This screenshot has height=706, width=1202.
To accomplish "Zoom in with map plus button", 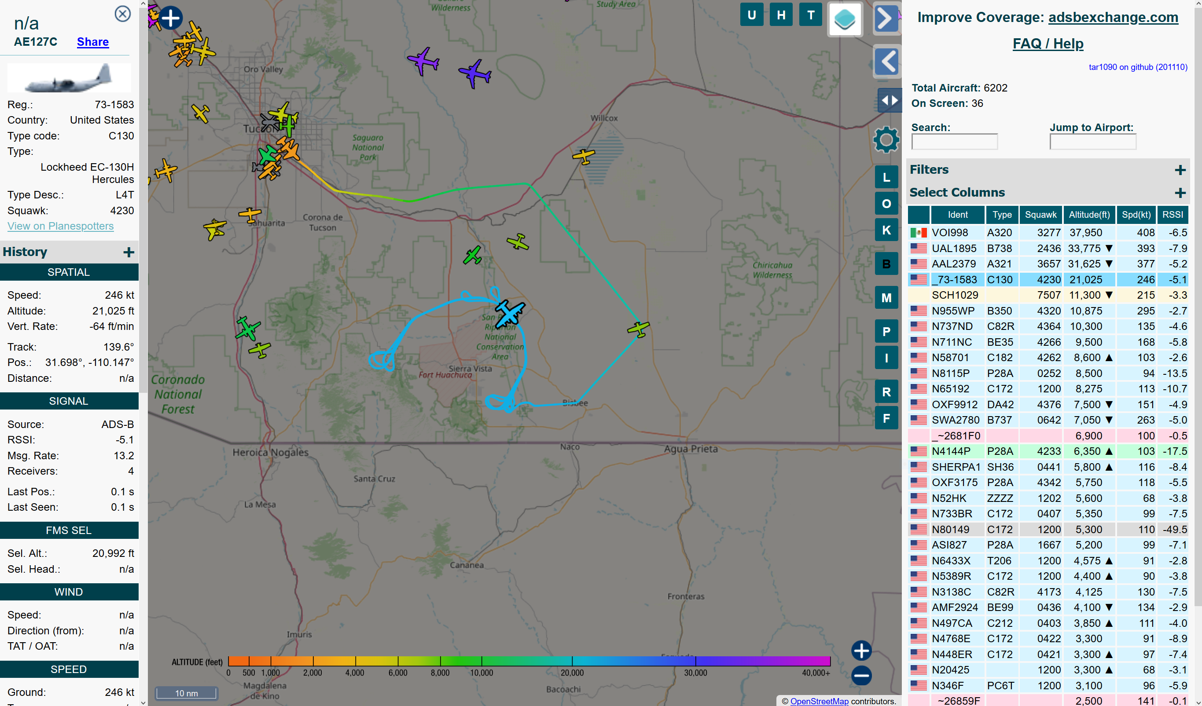I will (861, 650).
